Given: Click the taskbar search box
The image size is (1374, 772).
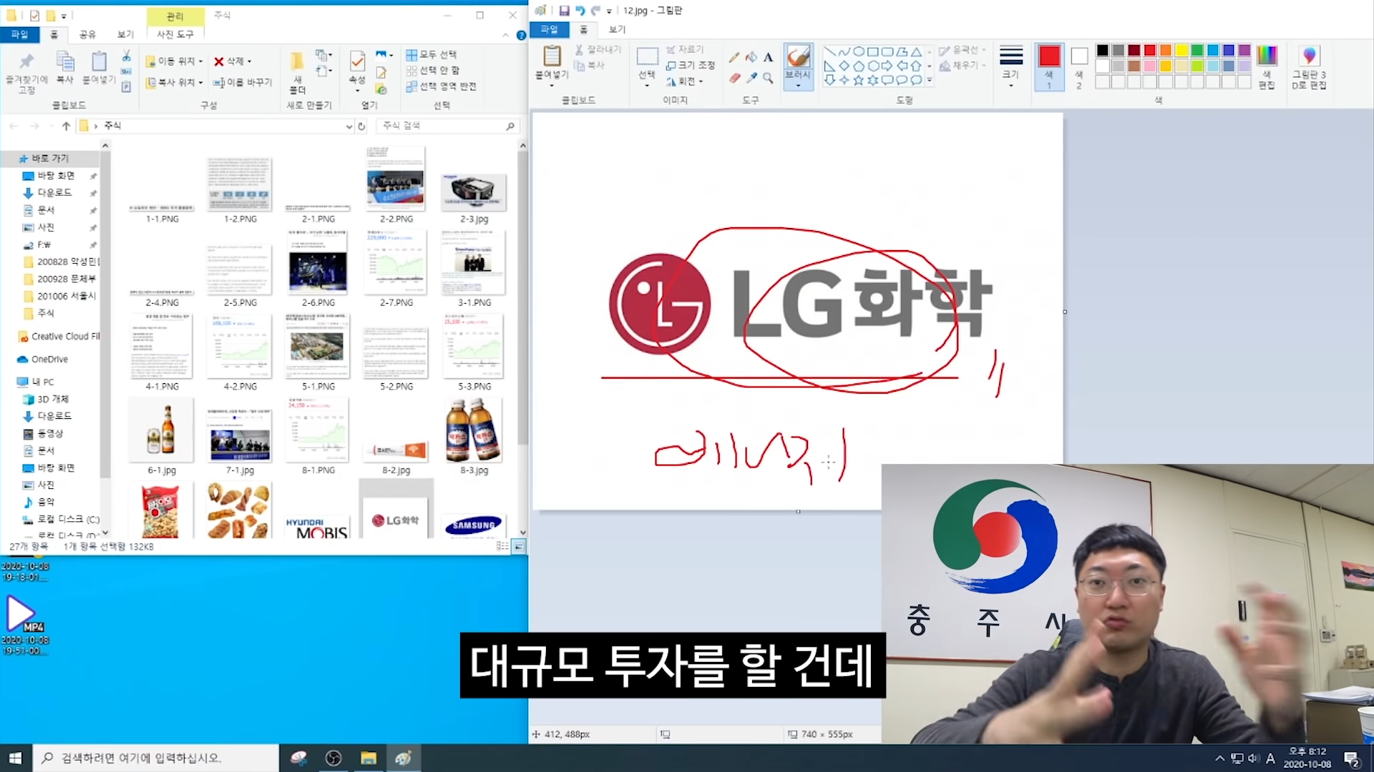Looking at the screenshot, I should [155, 758].
